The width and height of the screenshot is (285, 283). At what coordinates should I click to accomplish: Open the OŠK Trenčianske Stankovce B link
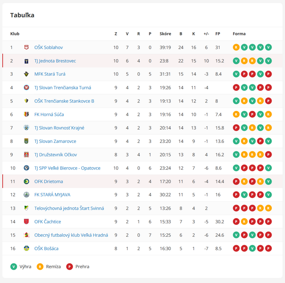pos(64,101)
